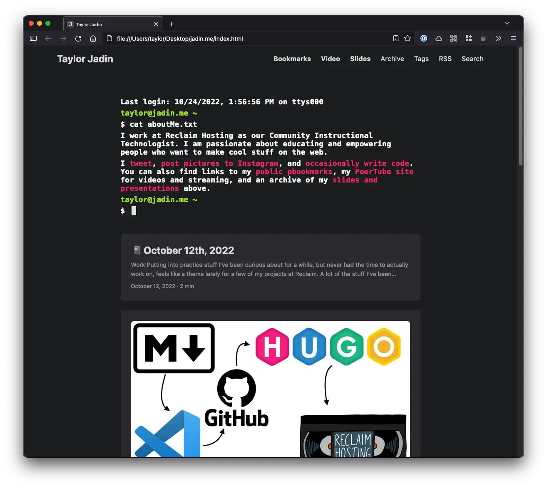The image size is (547, 488).
Task: Open the RSS nav item
Action: point(445,59)
